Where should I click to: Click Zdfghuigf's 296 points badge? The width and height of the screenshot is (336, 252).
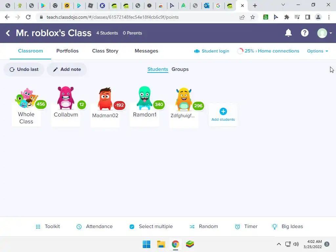[x=198, y=106]
